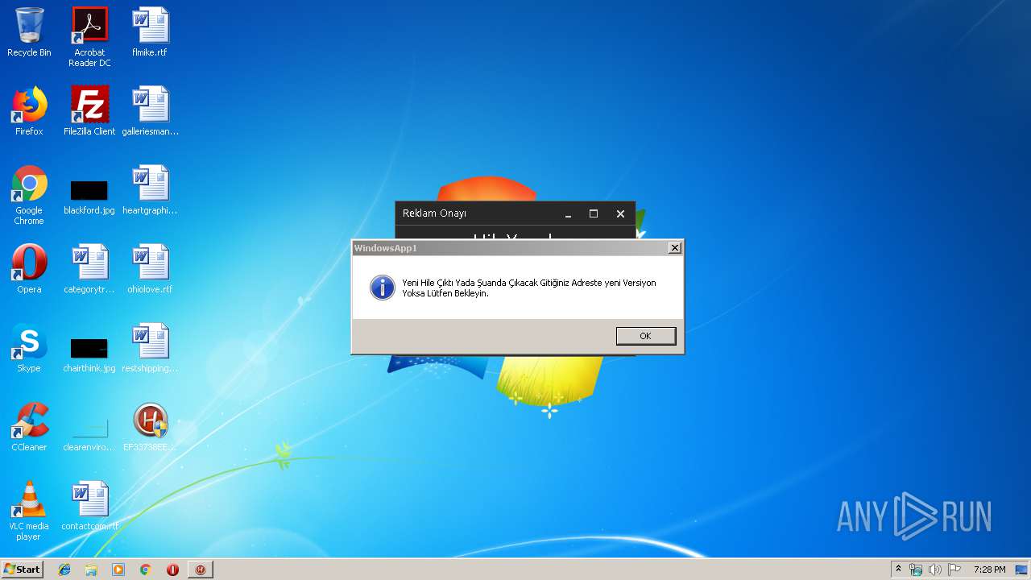This screenshot has width=1031, height=580.
Task: Switch to the running app taskbar button
Action: coord(201,570)
